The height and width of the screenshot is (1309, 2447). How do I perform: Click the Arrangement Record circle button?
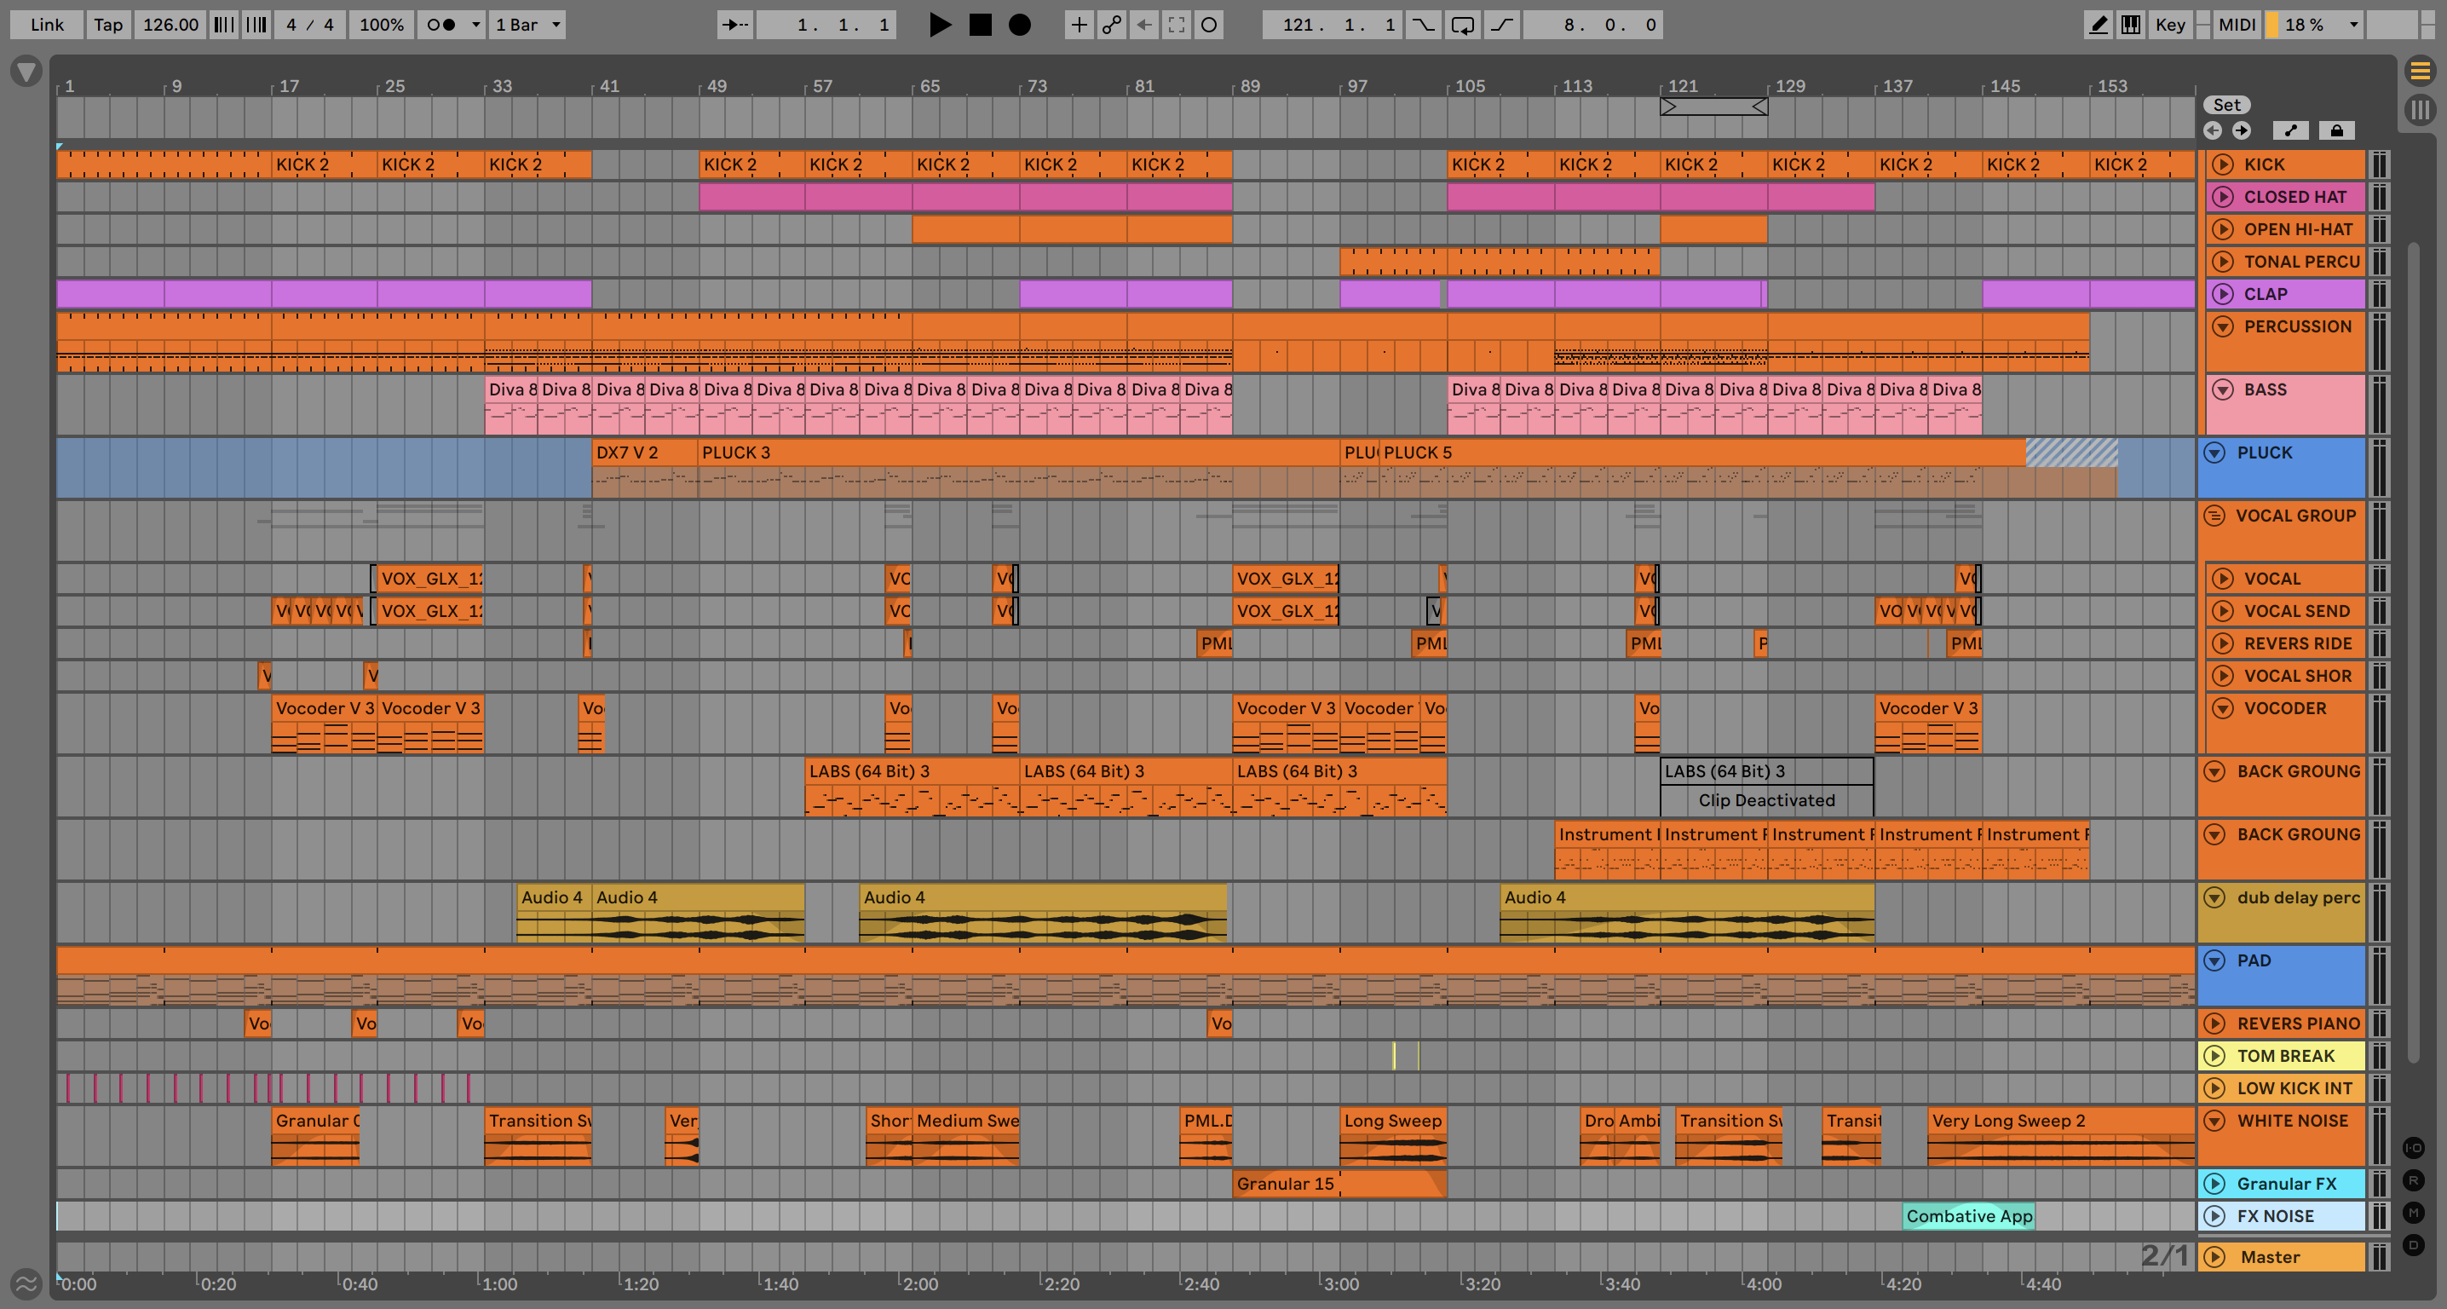1019,25
